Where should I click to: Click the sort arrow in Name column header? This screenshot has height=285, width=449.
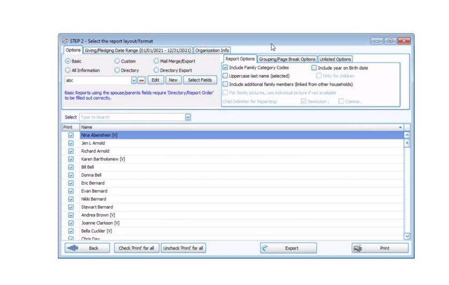(400, 127)
